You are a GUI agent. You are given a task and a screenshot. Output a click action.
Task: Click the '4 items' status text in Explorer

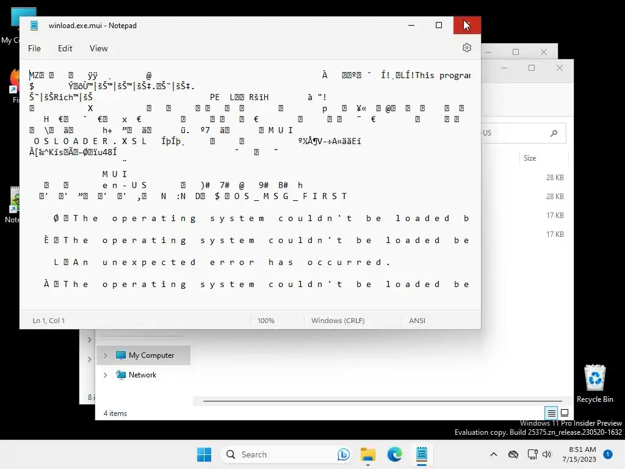(x=115, y=413)
